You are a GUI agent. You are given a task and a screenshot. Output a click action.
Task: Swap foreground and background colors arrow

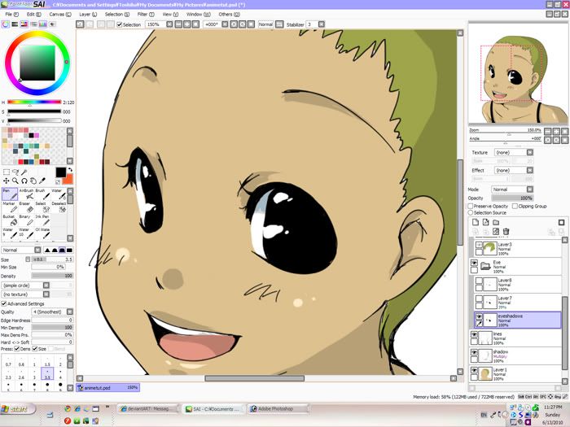(x=70, y=169)
